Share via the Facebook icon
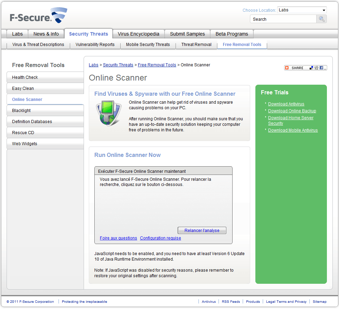The image size is (339, 309). [x=321, y=68]
